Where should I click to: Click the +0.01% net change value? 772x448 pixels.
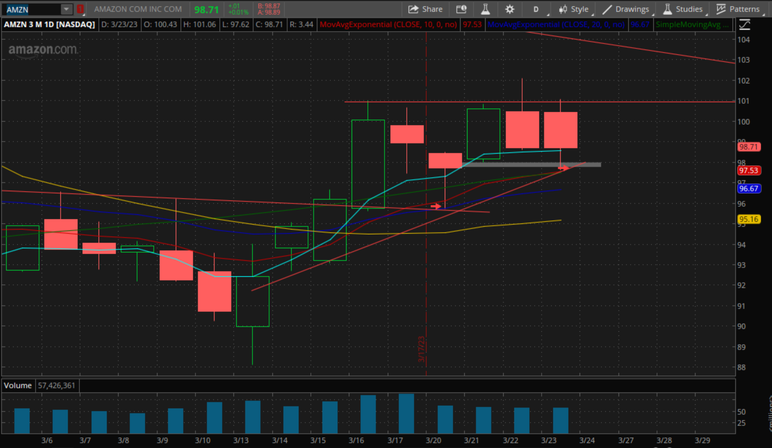point(239,13)
